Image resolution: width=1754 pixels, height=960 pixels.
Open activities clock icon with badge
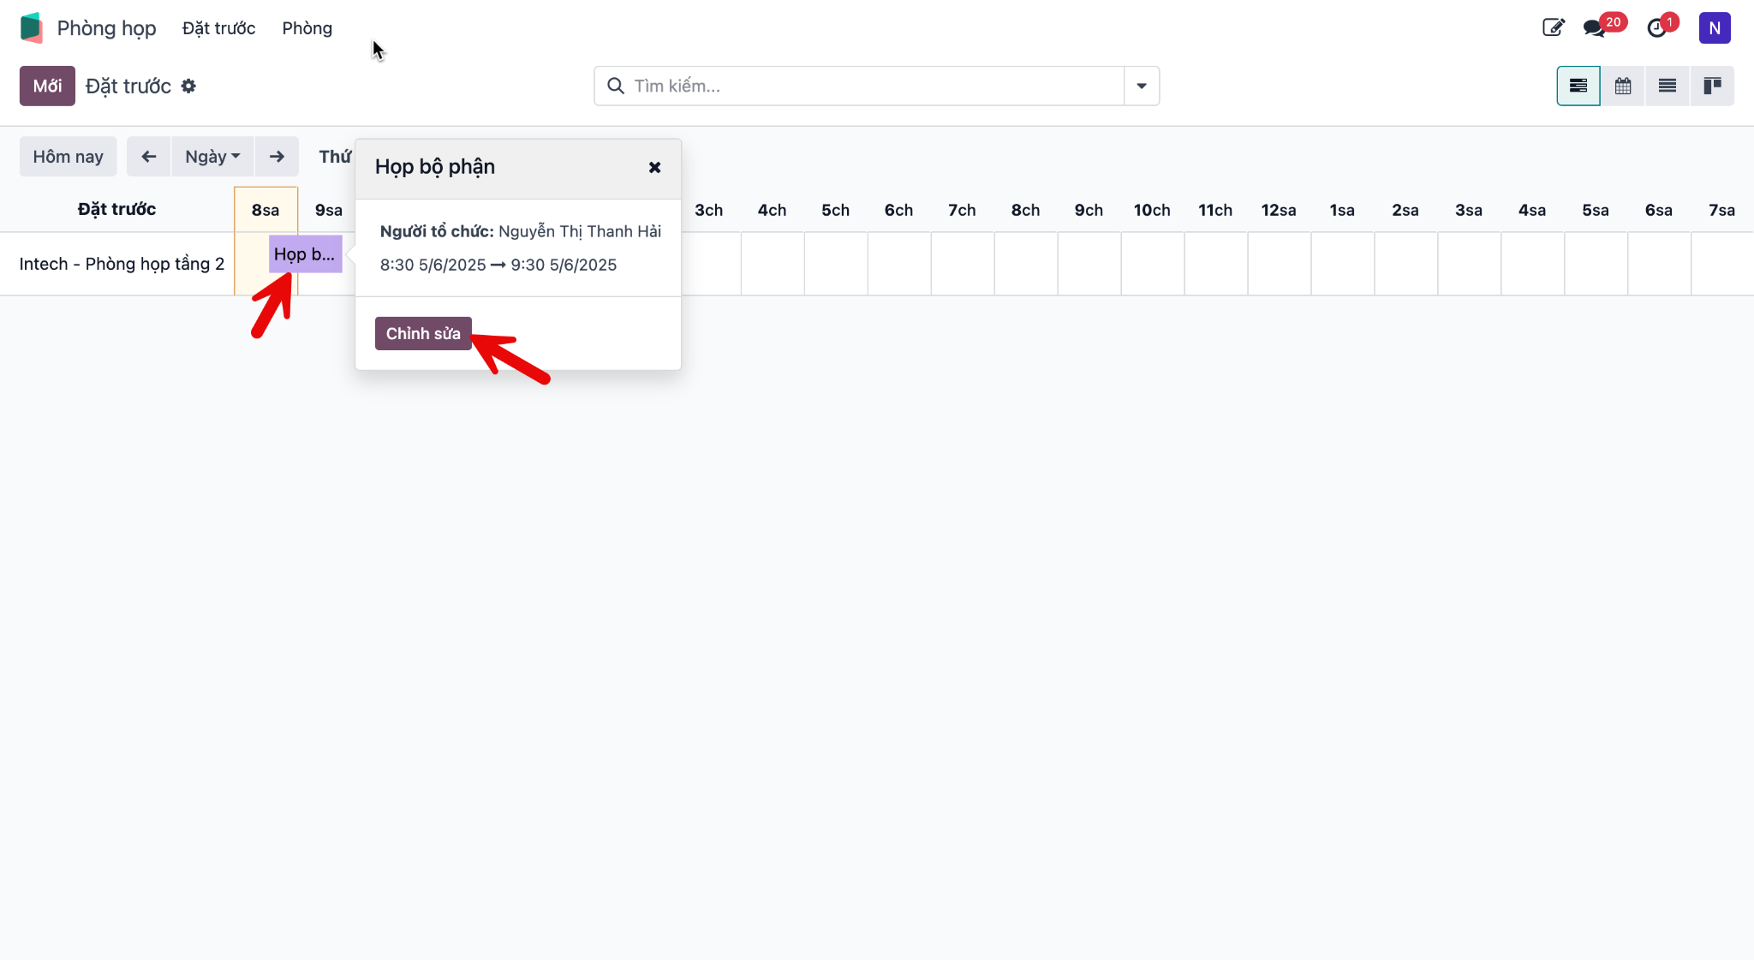coord(1657,28)
